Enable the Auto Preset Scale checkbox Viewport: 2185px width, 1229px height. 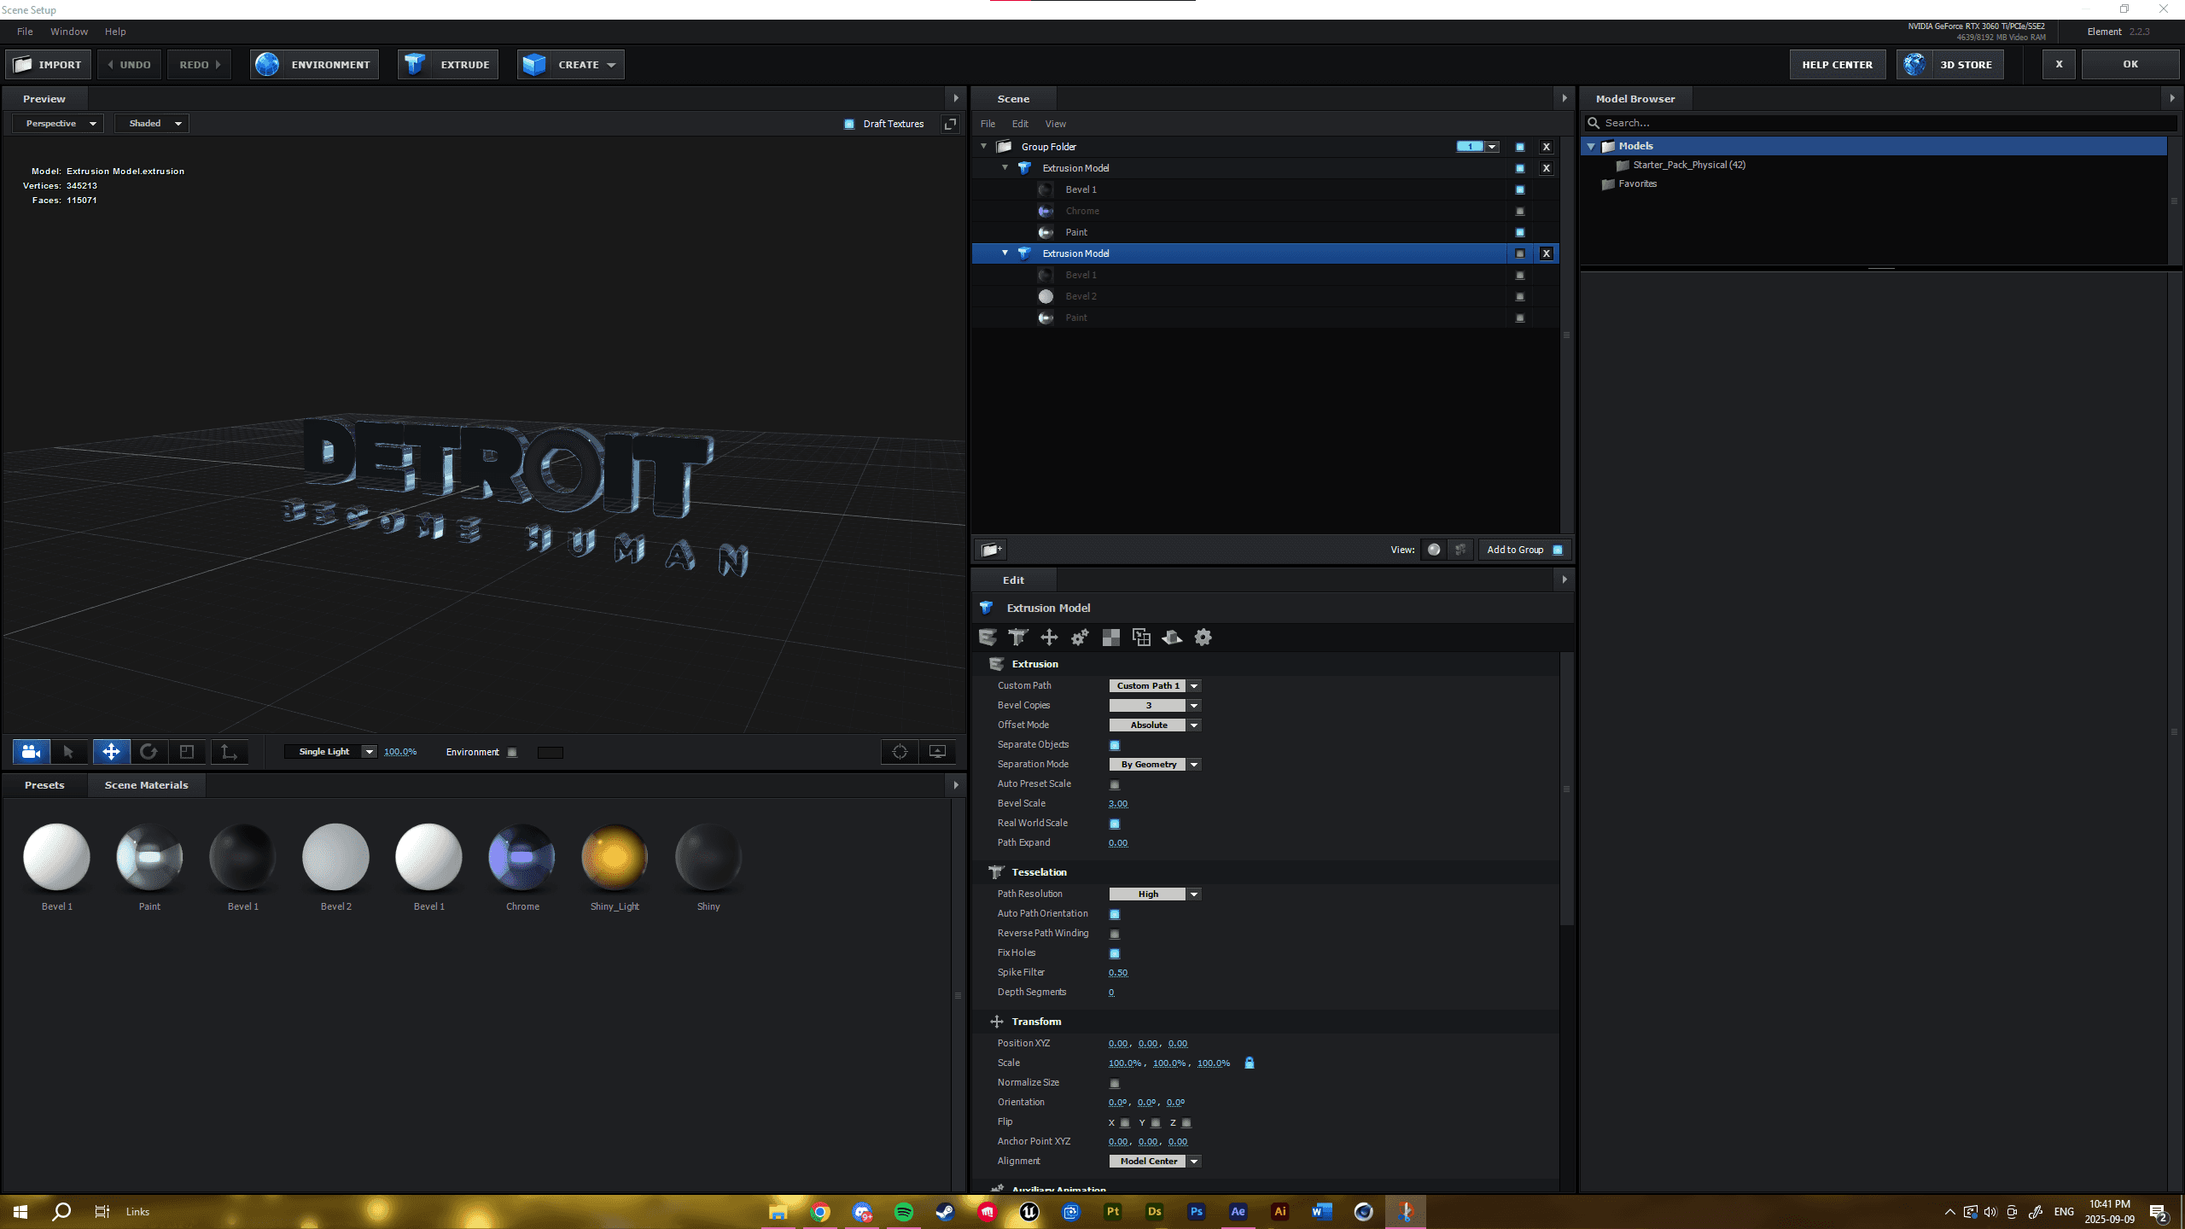pyautogui.click(x=1115, y=784)
